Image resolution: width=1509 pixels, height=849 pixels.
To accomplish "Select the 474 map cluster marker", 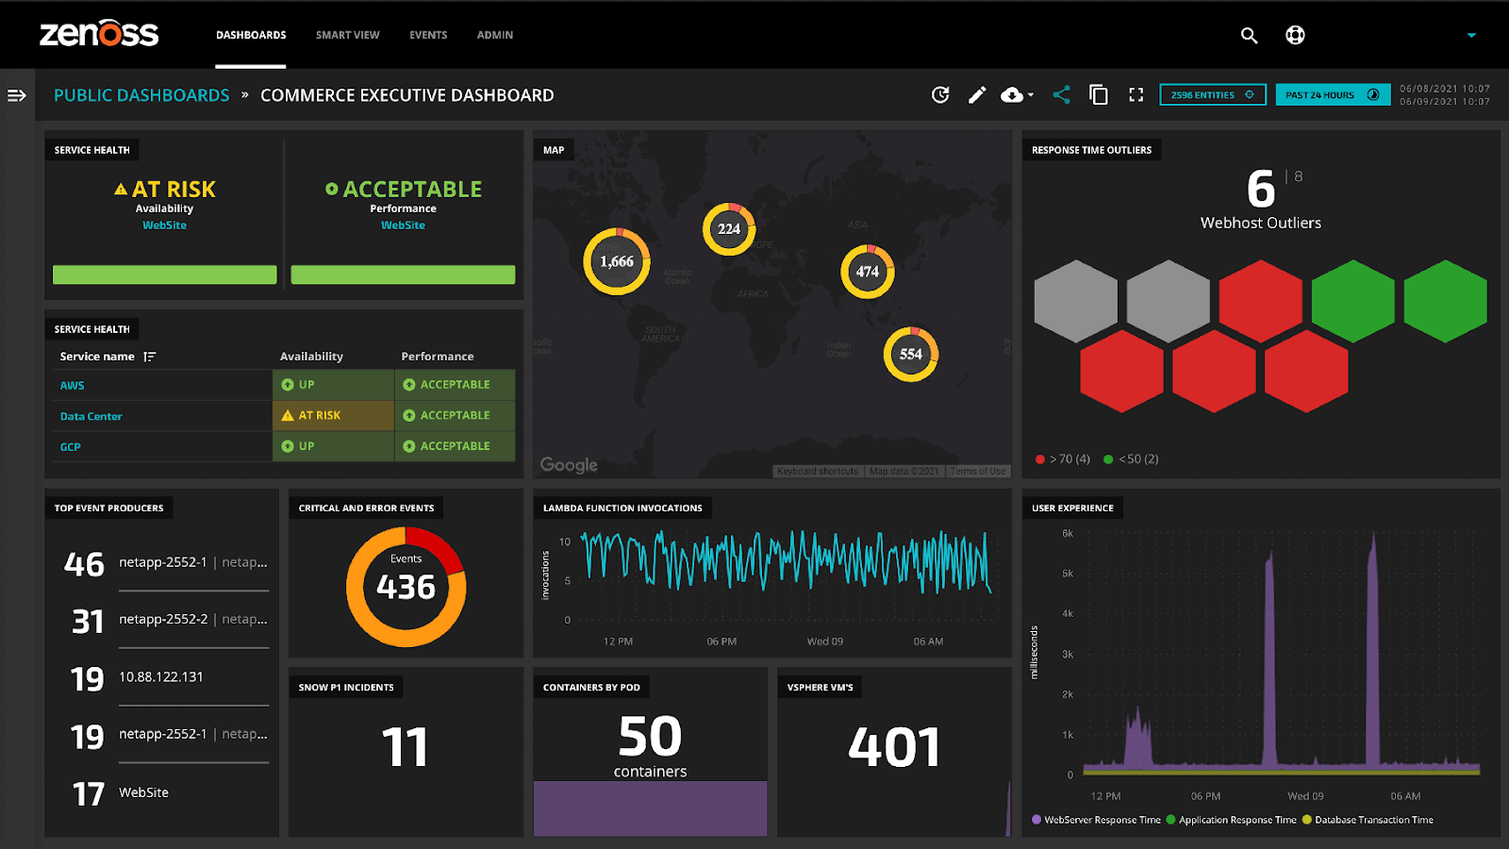I will pyautogui.click(x=868, y=271).
